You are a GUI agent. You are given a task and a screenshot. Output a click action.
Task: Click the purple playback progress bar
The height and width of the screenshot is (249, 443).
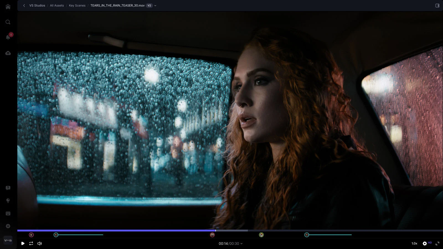(x=116, y=230)
